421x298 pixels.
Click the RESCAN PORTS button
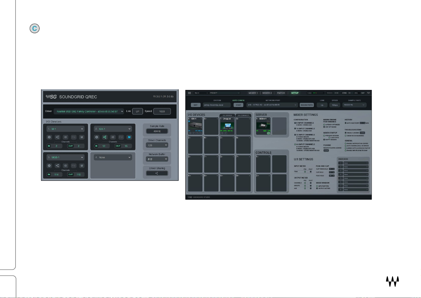(x=306, y=105)
